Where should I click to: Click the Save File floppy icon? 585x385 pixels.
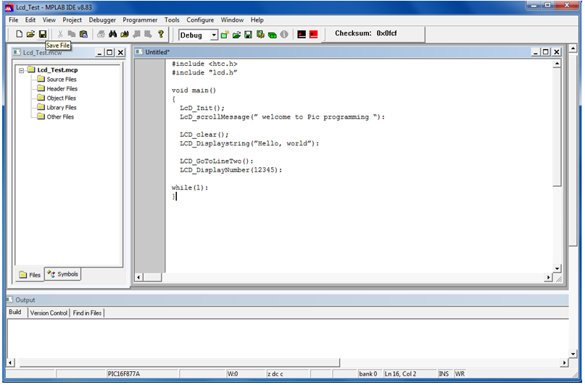click(43, 34)
